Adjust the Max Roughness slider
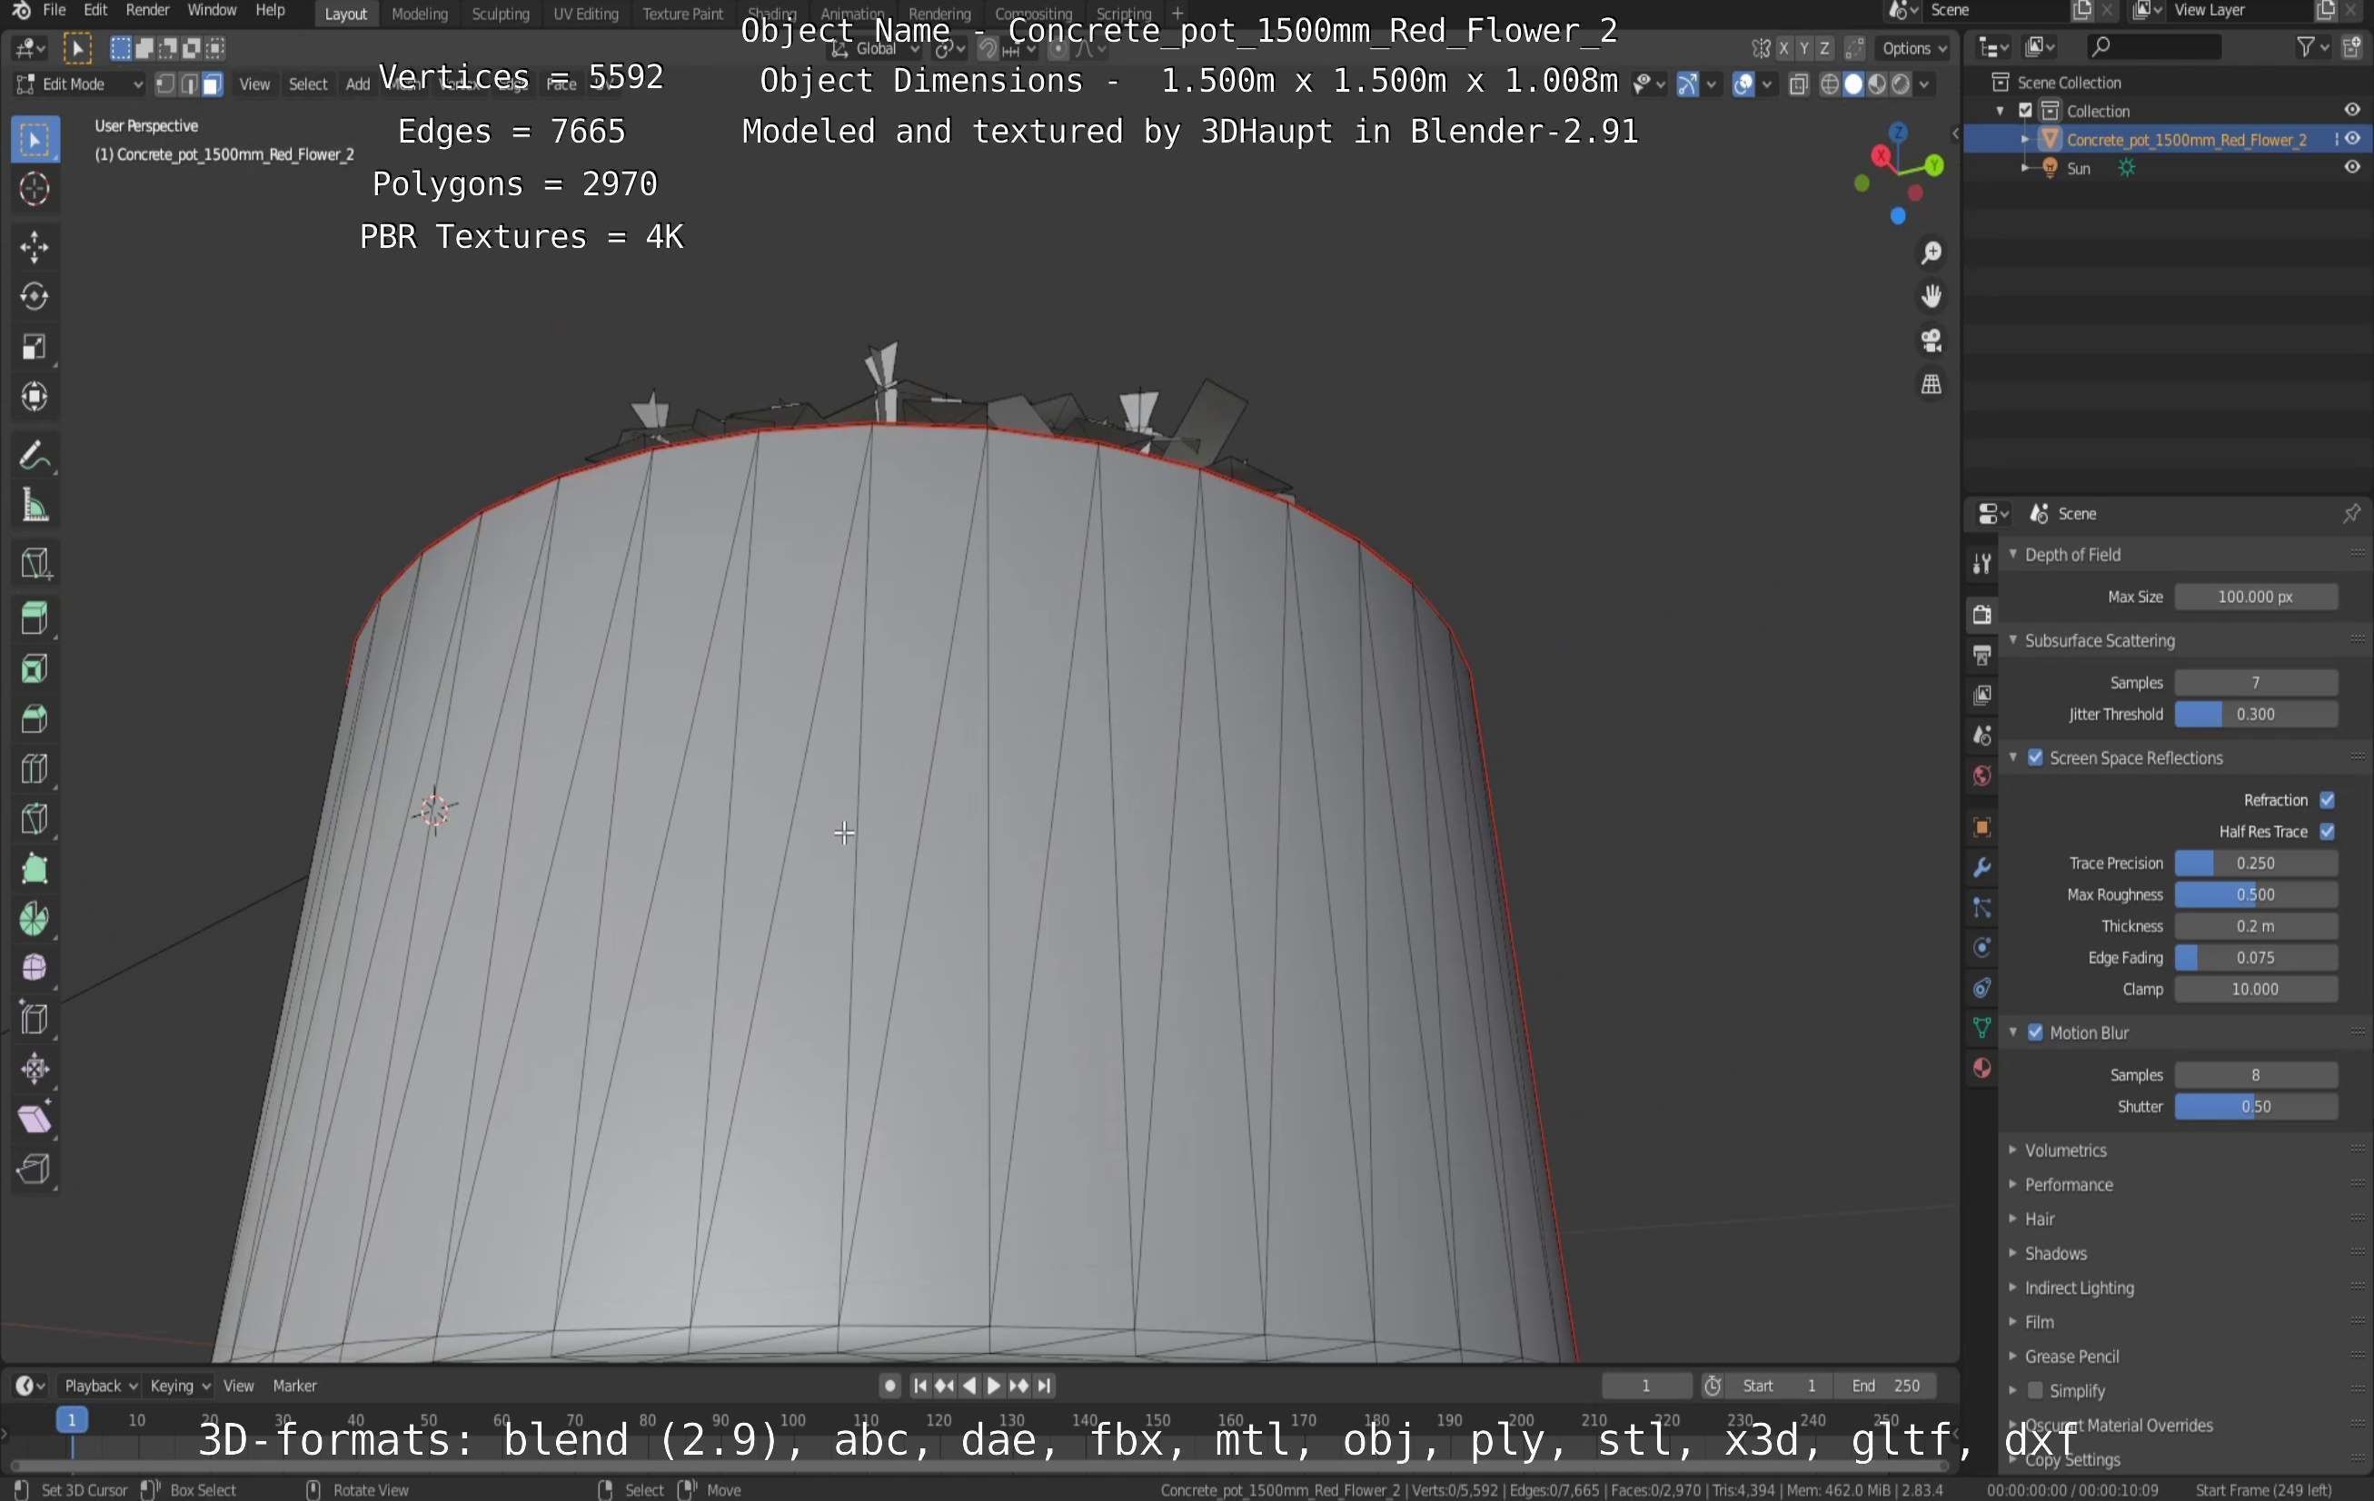This screenshot has height=1501, width=2374. click(2256, 895)
